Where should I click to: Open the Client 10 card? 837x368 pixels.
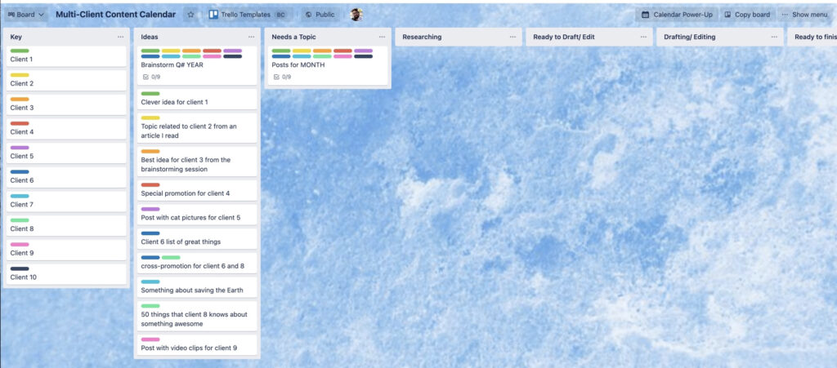click(x=66, y=274)
